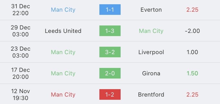Select green Man City against Leeds United

click(151, 31)
